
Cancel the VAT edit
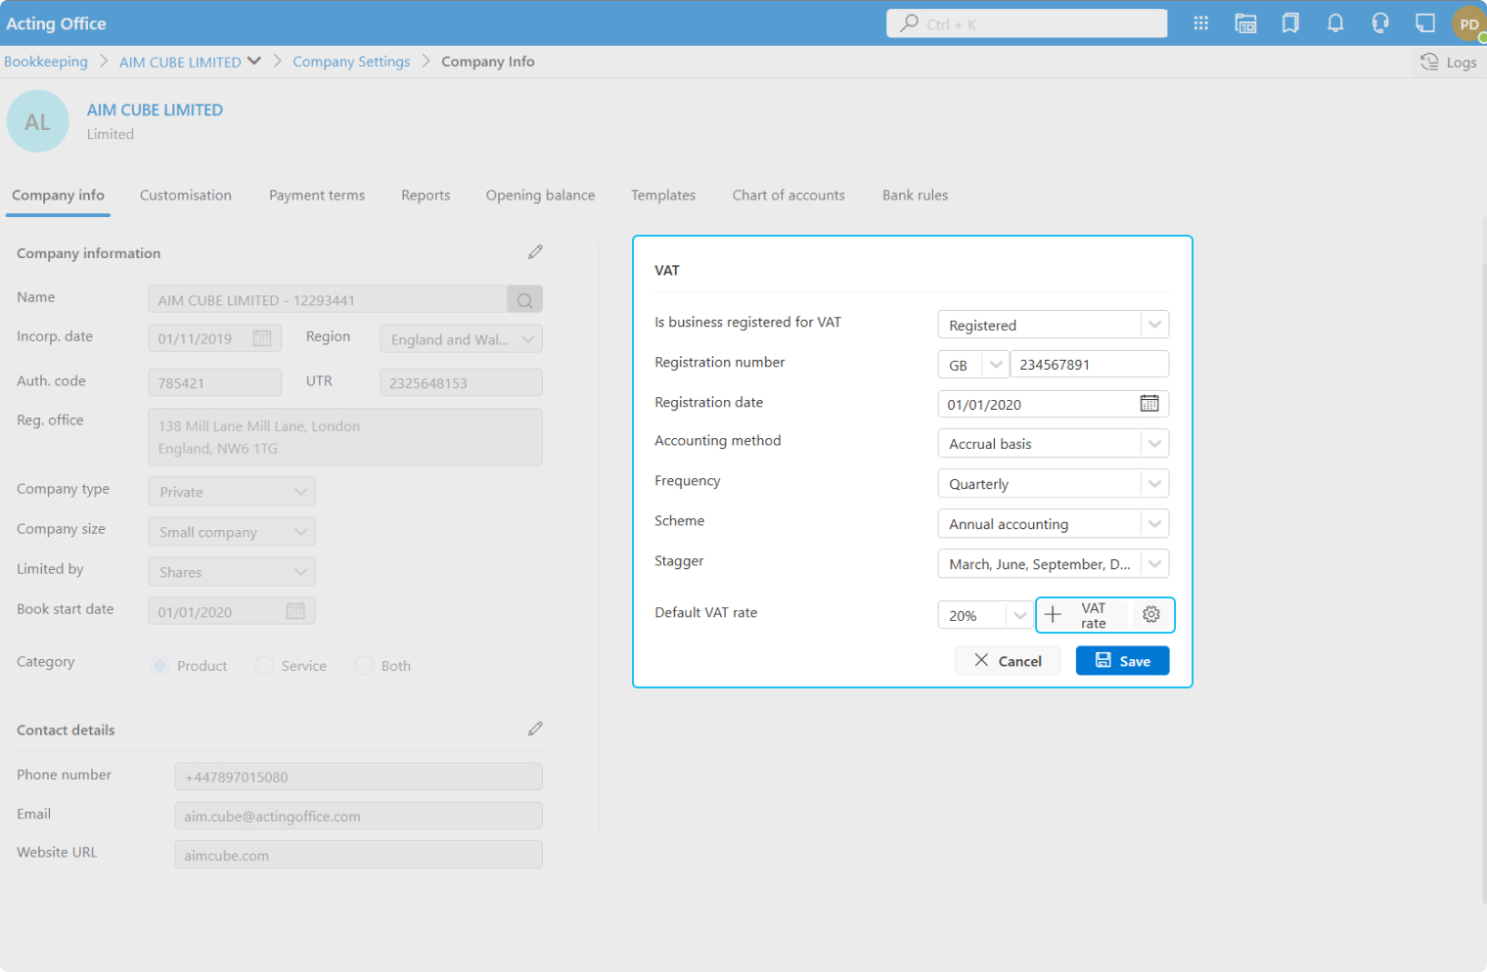coord(1007,661)
